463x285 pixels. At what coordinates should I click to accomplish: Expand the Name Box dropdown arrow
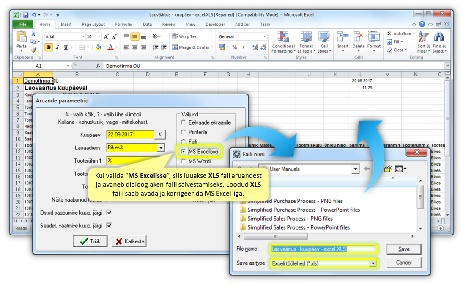point(68,66)
